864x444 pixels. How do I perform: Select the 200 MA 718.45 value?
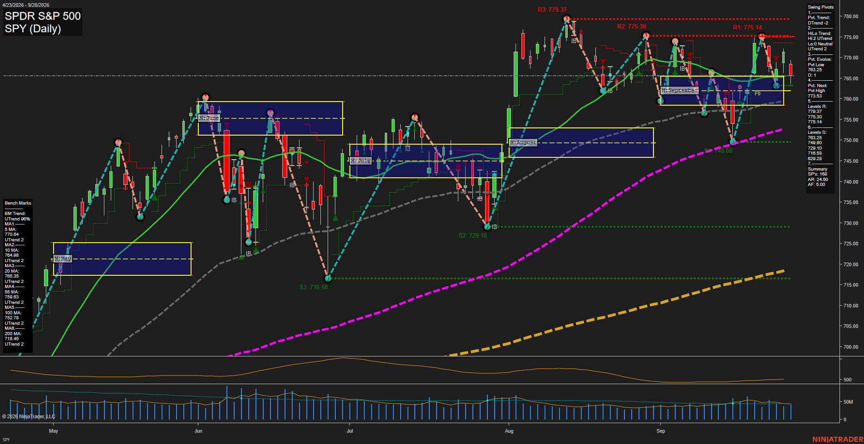[13, 336]
